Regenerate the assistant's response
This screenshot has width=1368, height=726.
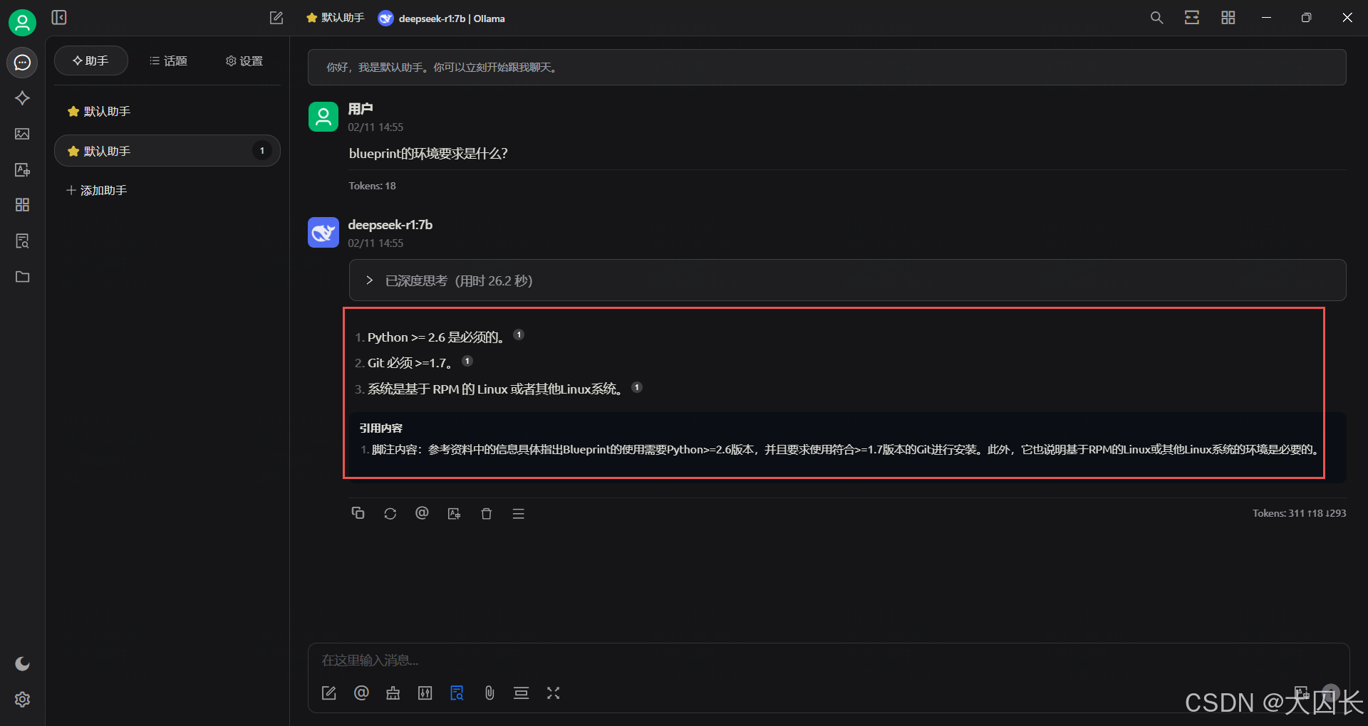click(390, 513)
